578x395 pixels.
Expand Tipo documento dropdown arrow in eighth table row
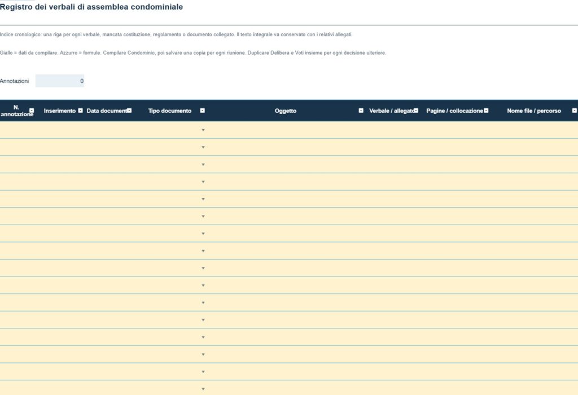point(203,251)
